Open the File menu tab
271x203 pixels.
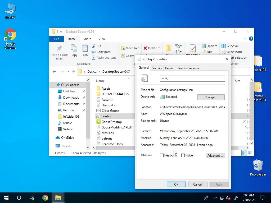pos(57,39)
